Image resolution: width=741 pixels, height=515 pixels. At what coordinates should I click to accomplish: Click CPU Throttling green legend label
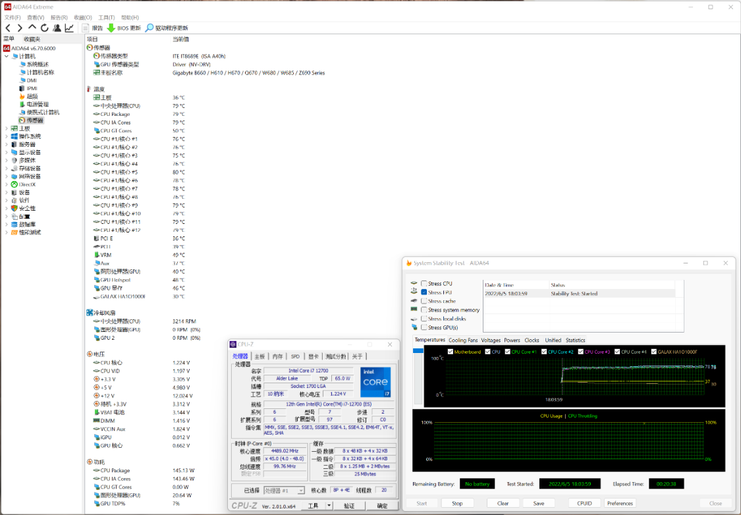[582, 416]
